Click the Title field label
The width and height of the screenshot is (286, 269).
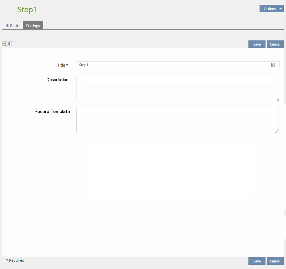(61, 65)
